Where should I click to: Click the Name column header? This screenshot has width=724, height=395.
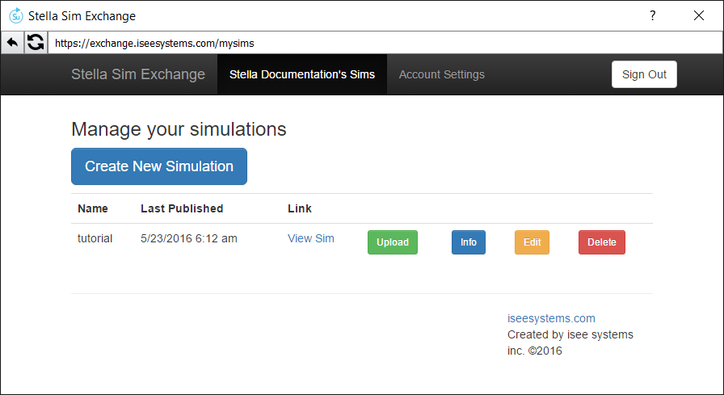[x=93, y=208]
